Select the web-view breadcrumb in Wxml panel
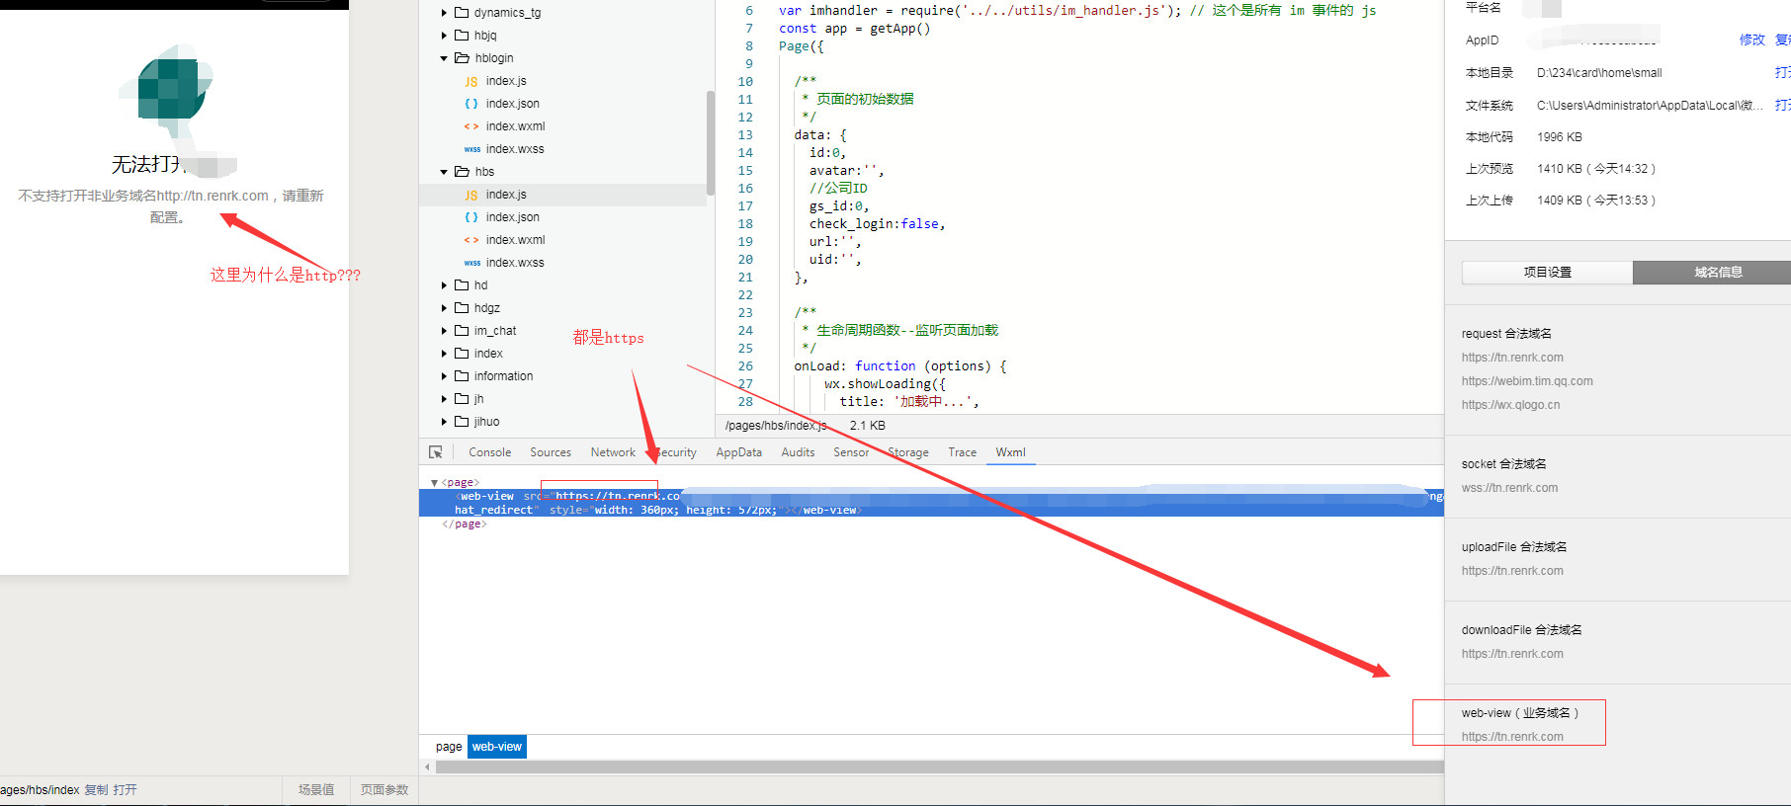 click(x=496, y=747)
